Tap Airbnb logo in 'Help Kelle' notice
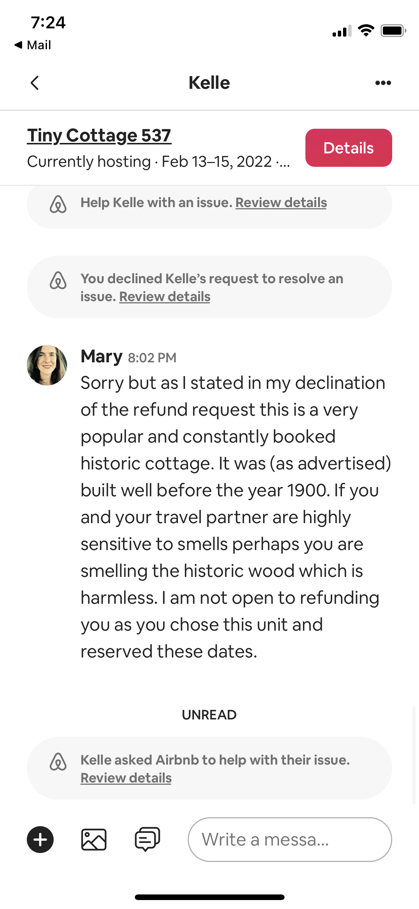 pyautogui.click(x=58, y=204)
